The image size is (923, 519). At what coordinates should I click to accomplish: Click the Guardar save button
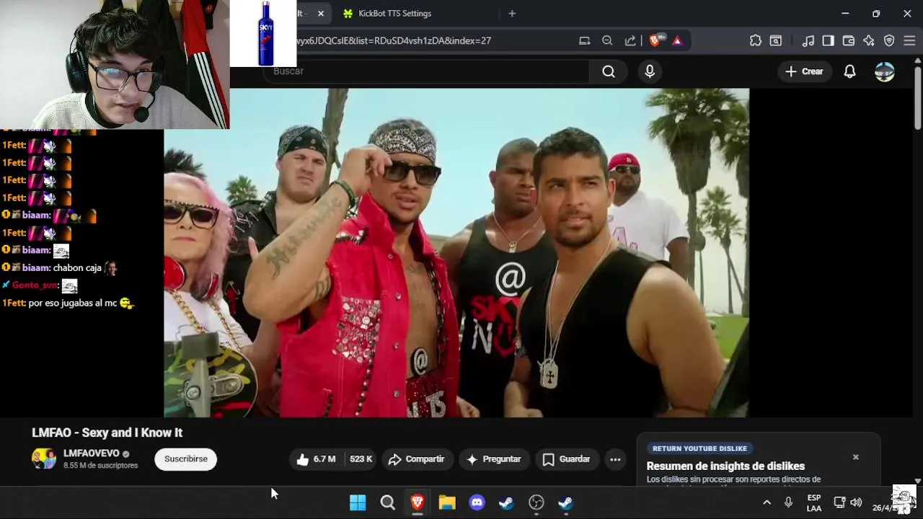tap(567, 459)
